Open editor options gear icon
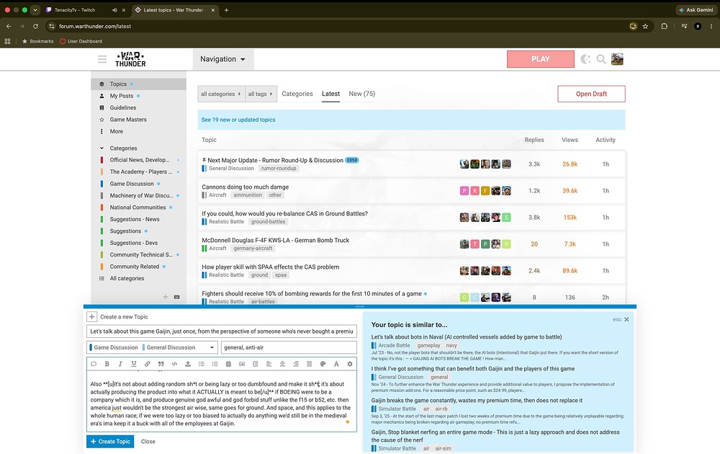The width and height of the screenshot is (720, 454). 350,363
